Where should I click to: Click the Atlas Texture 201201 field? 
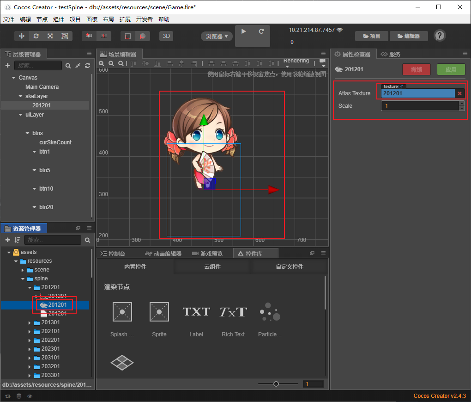pos(418,93)
